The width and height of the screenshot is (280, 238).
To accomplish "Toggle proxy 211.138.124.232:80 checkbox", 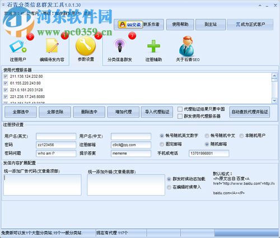I will click(6, 76).
